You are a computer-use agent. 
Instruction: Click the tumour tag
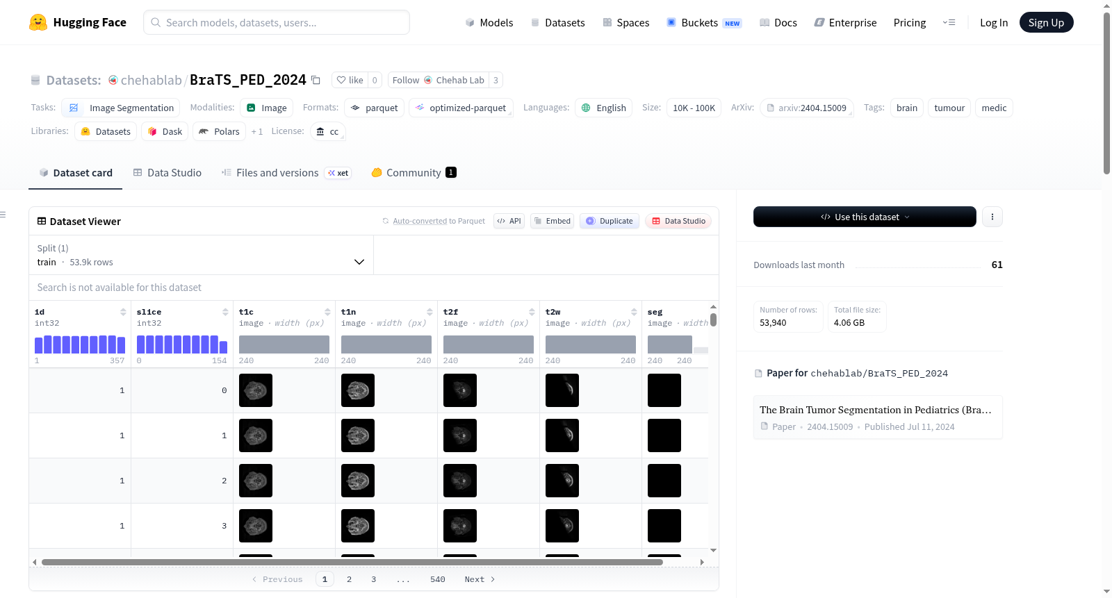point(949,108)
